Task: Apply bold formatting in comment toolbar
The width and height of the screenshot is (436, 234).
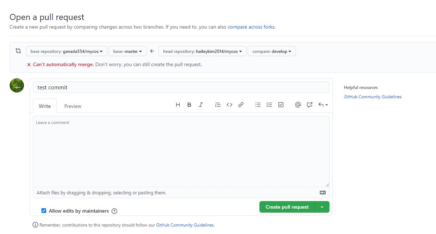Action: pyautogui.click(x=189, y=105)
